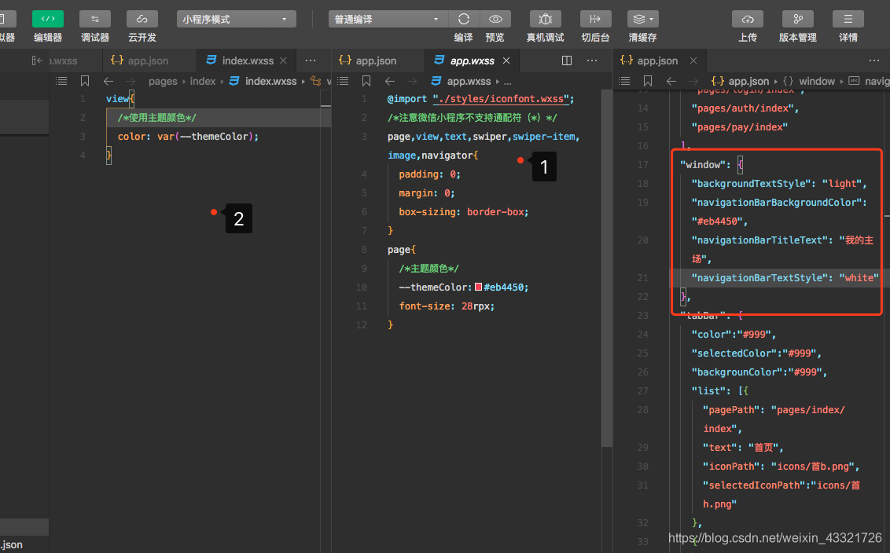890x553 pixels.
Task: Click the font-size: 28rpx line
Action: [x=447, y=306]
